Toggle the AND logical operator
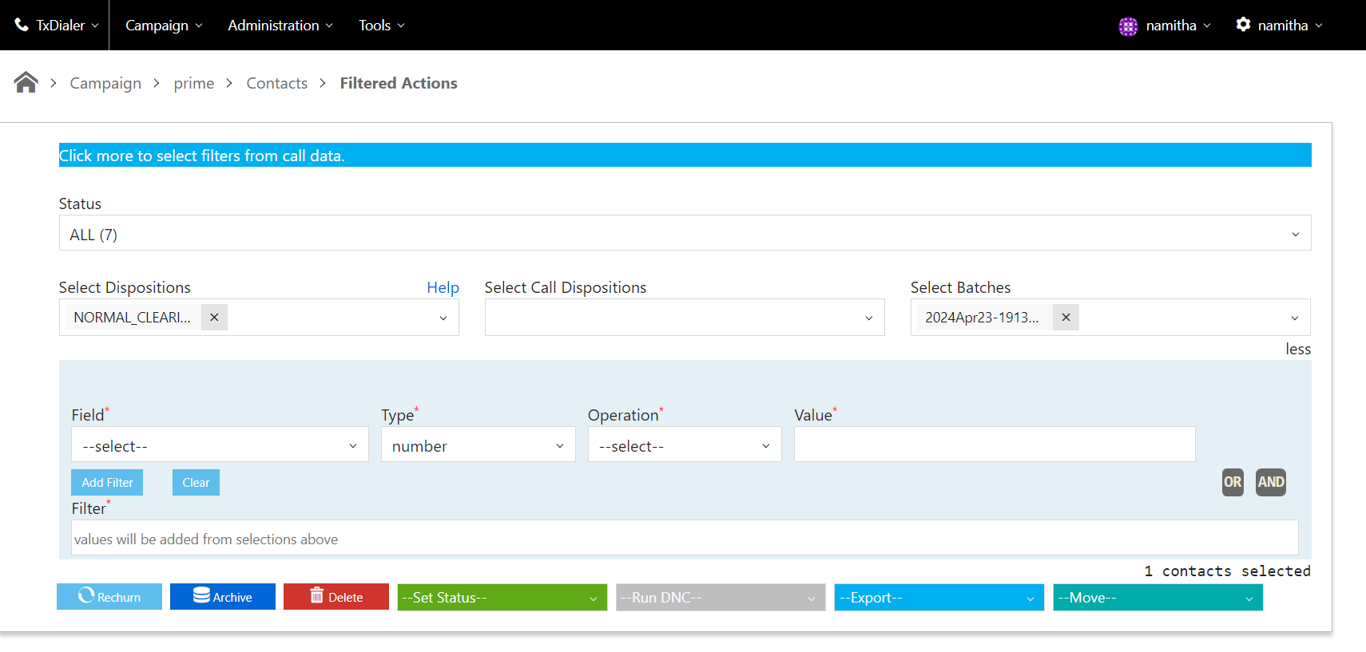Screen dimensions: 1366x652 coord(1270,482)
